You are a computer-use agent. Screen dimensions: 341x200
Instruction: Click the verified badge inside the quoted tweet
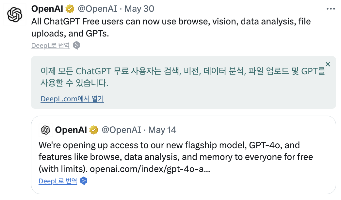pyautogui.click(x=94, y=130)
